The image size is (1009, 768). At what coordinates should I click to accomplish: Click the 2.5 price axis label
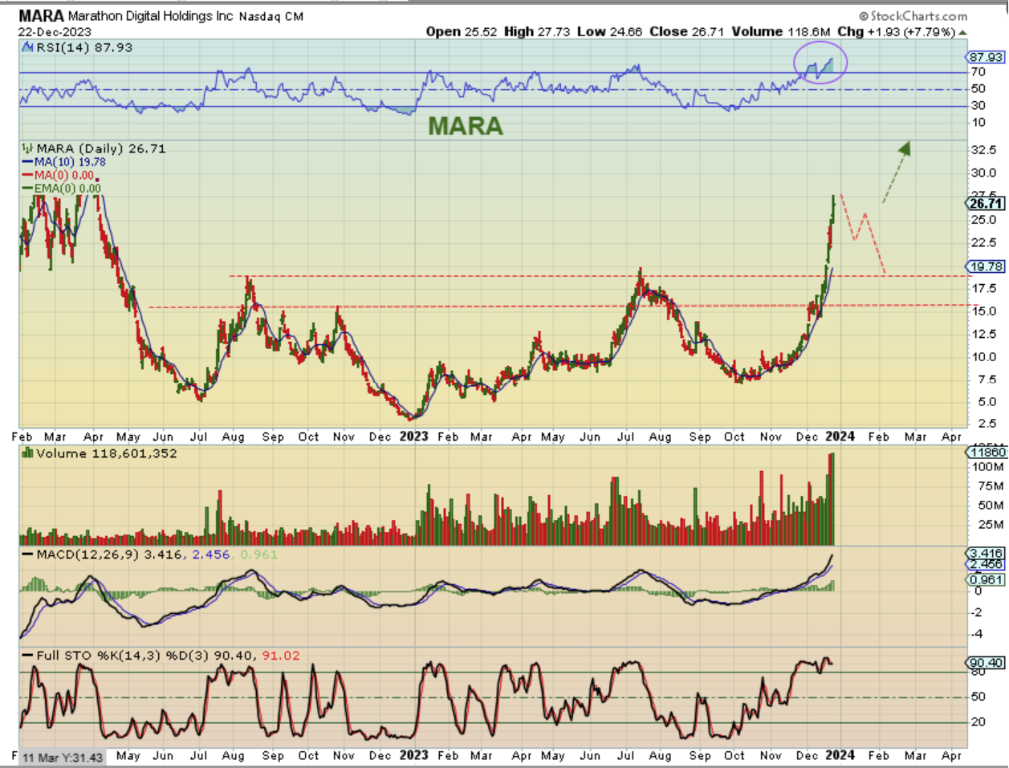[x=987, y=423]
